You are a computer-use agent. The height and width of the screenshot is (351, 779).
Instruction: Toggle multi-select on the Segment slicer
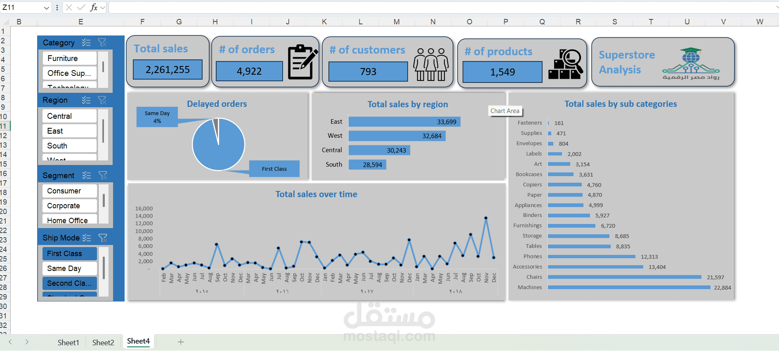[87, 175]
